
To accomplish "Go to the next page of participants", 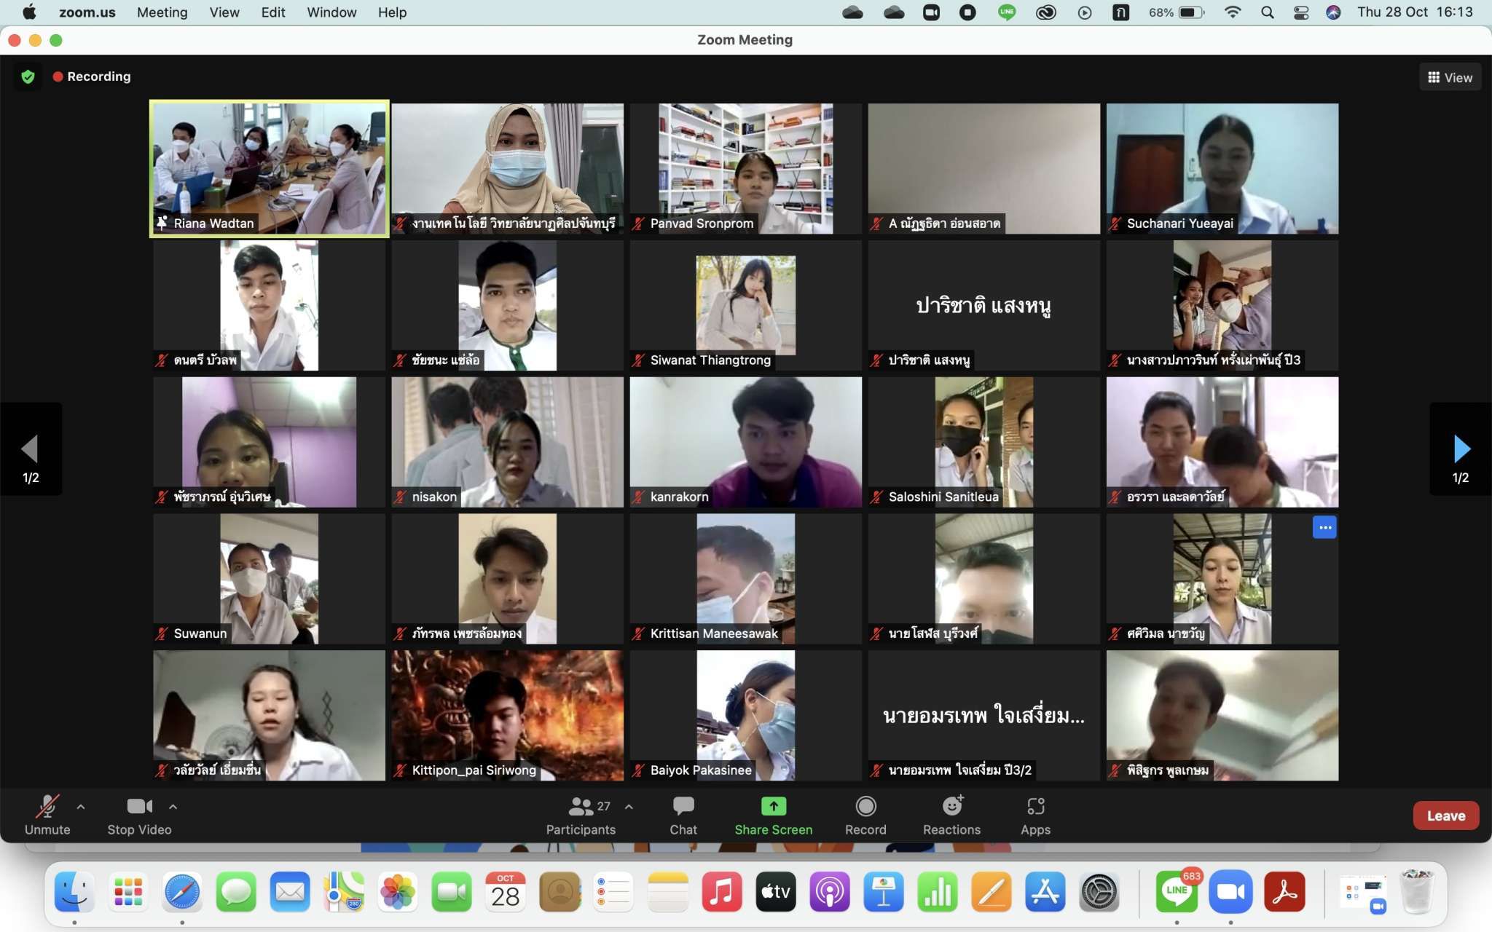I will coord(1461,449).
